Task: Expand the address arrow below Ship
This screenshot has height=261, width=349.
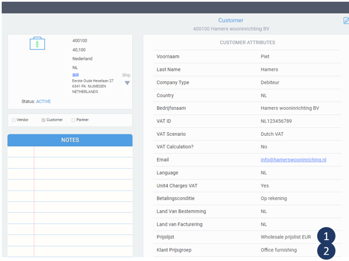Action: pos(127,83)
